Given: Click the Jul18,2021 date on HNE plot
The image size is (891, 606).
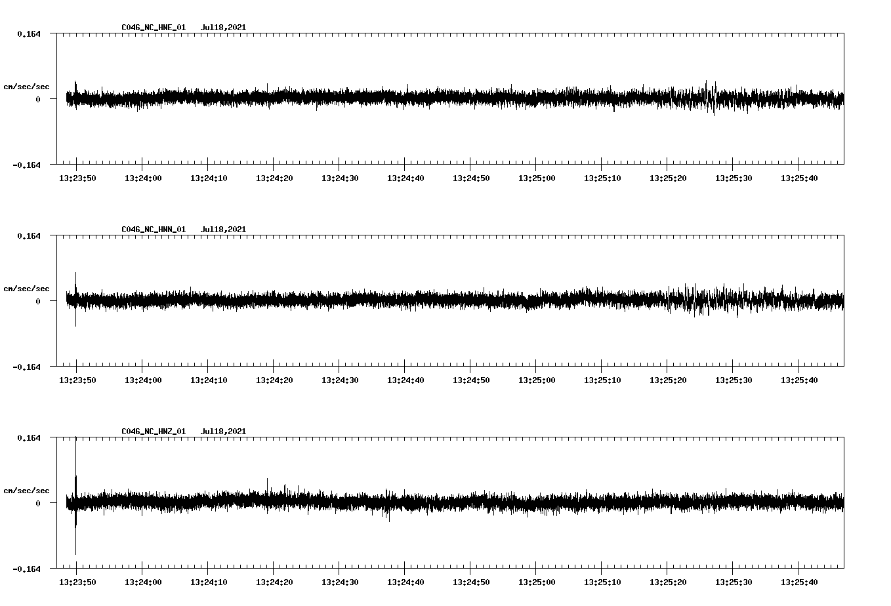Looking at the screenshot, I should pos(223,28).
